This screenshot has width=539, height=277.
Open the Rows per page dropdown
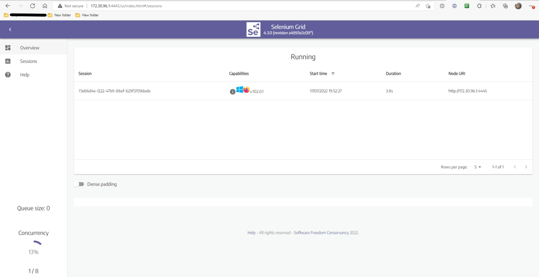tap(477, 167)
